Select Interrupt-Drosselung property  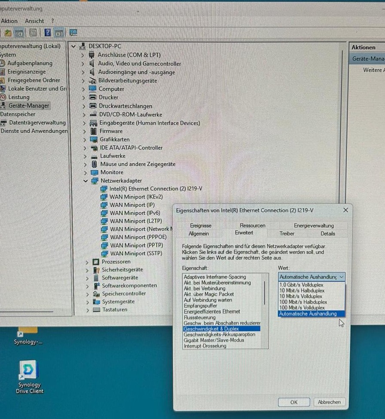click(222, 346)
